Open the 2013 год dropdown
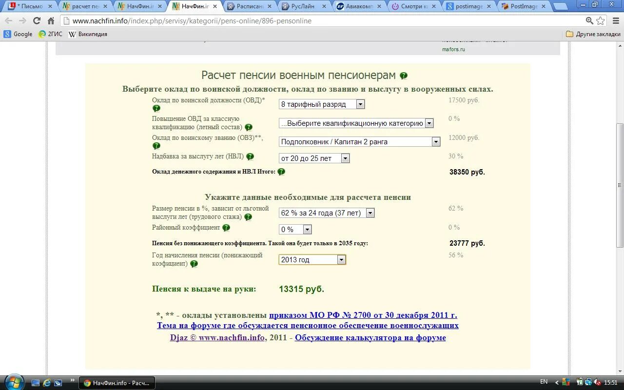Image resolution: width=624 pixels, height=390 pixels. coord(341,259)
